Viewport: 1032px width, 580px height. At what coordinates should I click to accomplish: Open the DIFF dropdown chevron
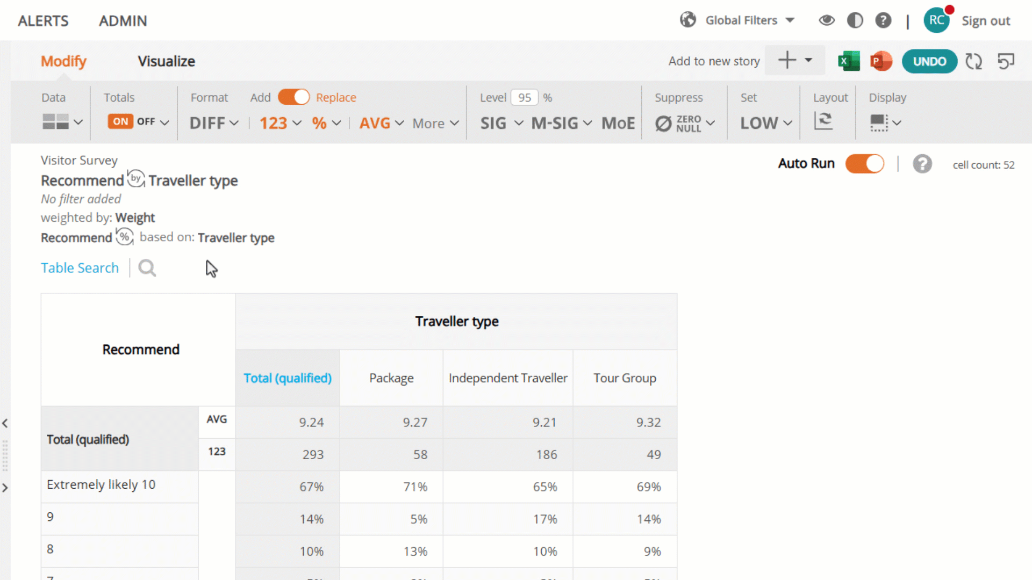point(234,123)
